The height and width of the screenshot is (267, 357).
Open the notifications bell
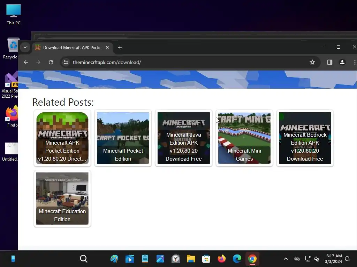(347, 259)
